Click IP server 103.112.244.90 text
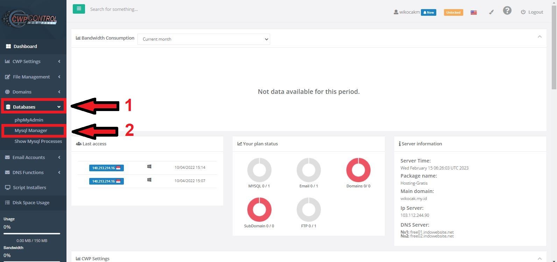 point(415,215)
